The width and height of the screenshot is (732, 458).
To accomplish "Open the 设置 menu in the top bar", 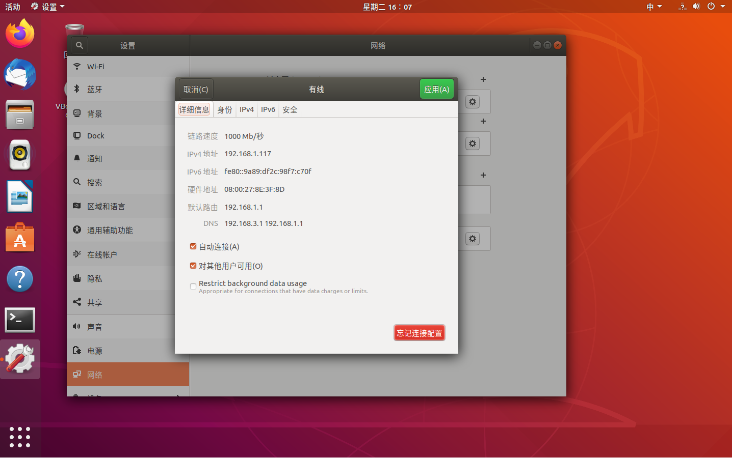I will pyautogui.click(x=47, y=7).
